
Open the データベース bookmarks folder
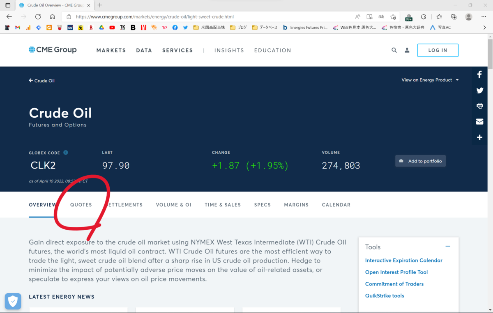click(x=265, y=27)
